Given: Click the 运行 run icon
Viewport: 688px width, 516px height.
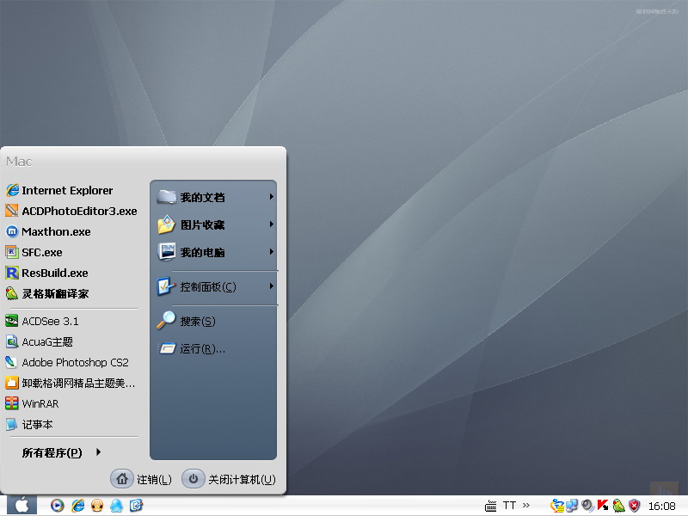Looking at the screenshot, I should 167,349.
